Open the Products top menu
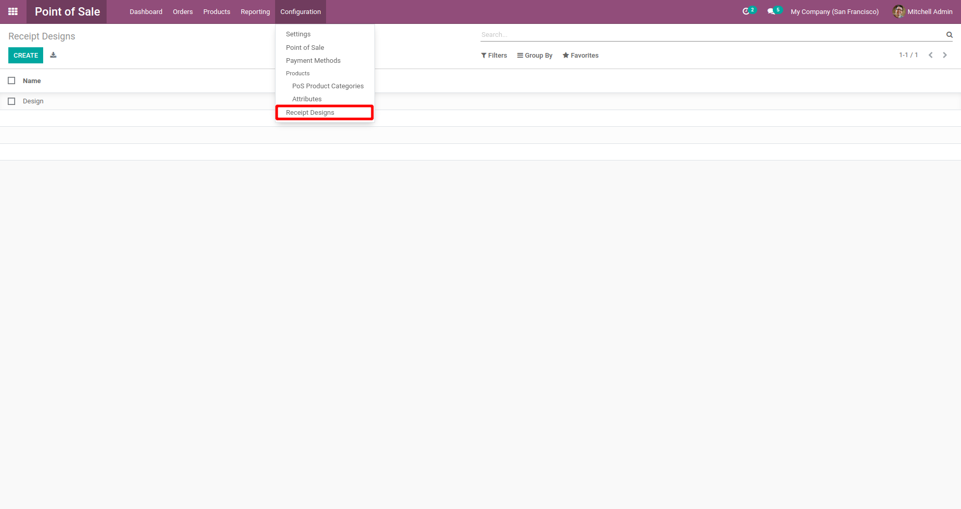This screenshot has width=961, height=509. click(216, 11)
